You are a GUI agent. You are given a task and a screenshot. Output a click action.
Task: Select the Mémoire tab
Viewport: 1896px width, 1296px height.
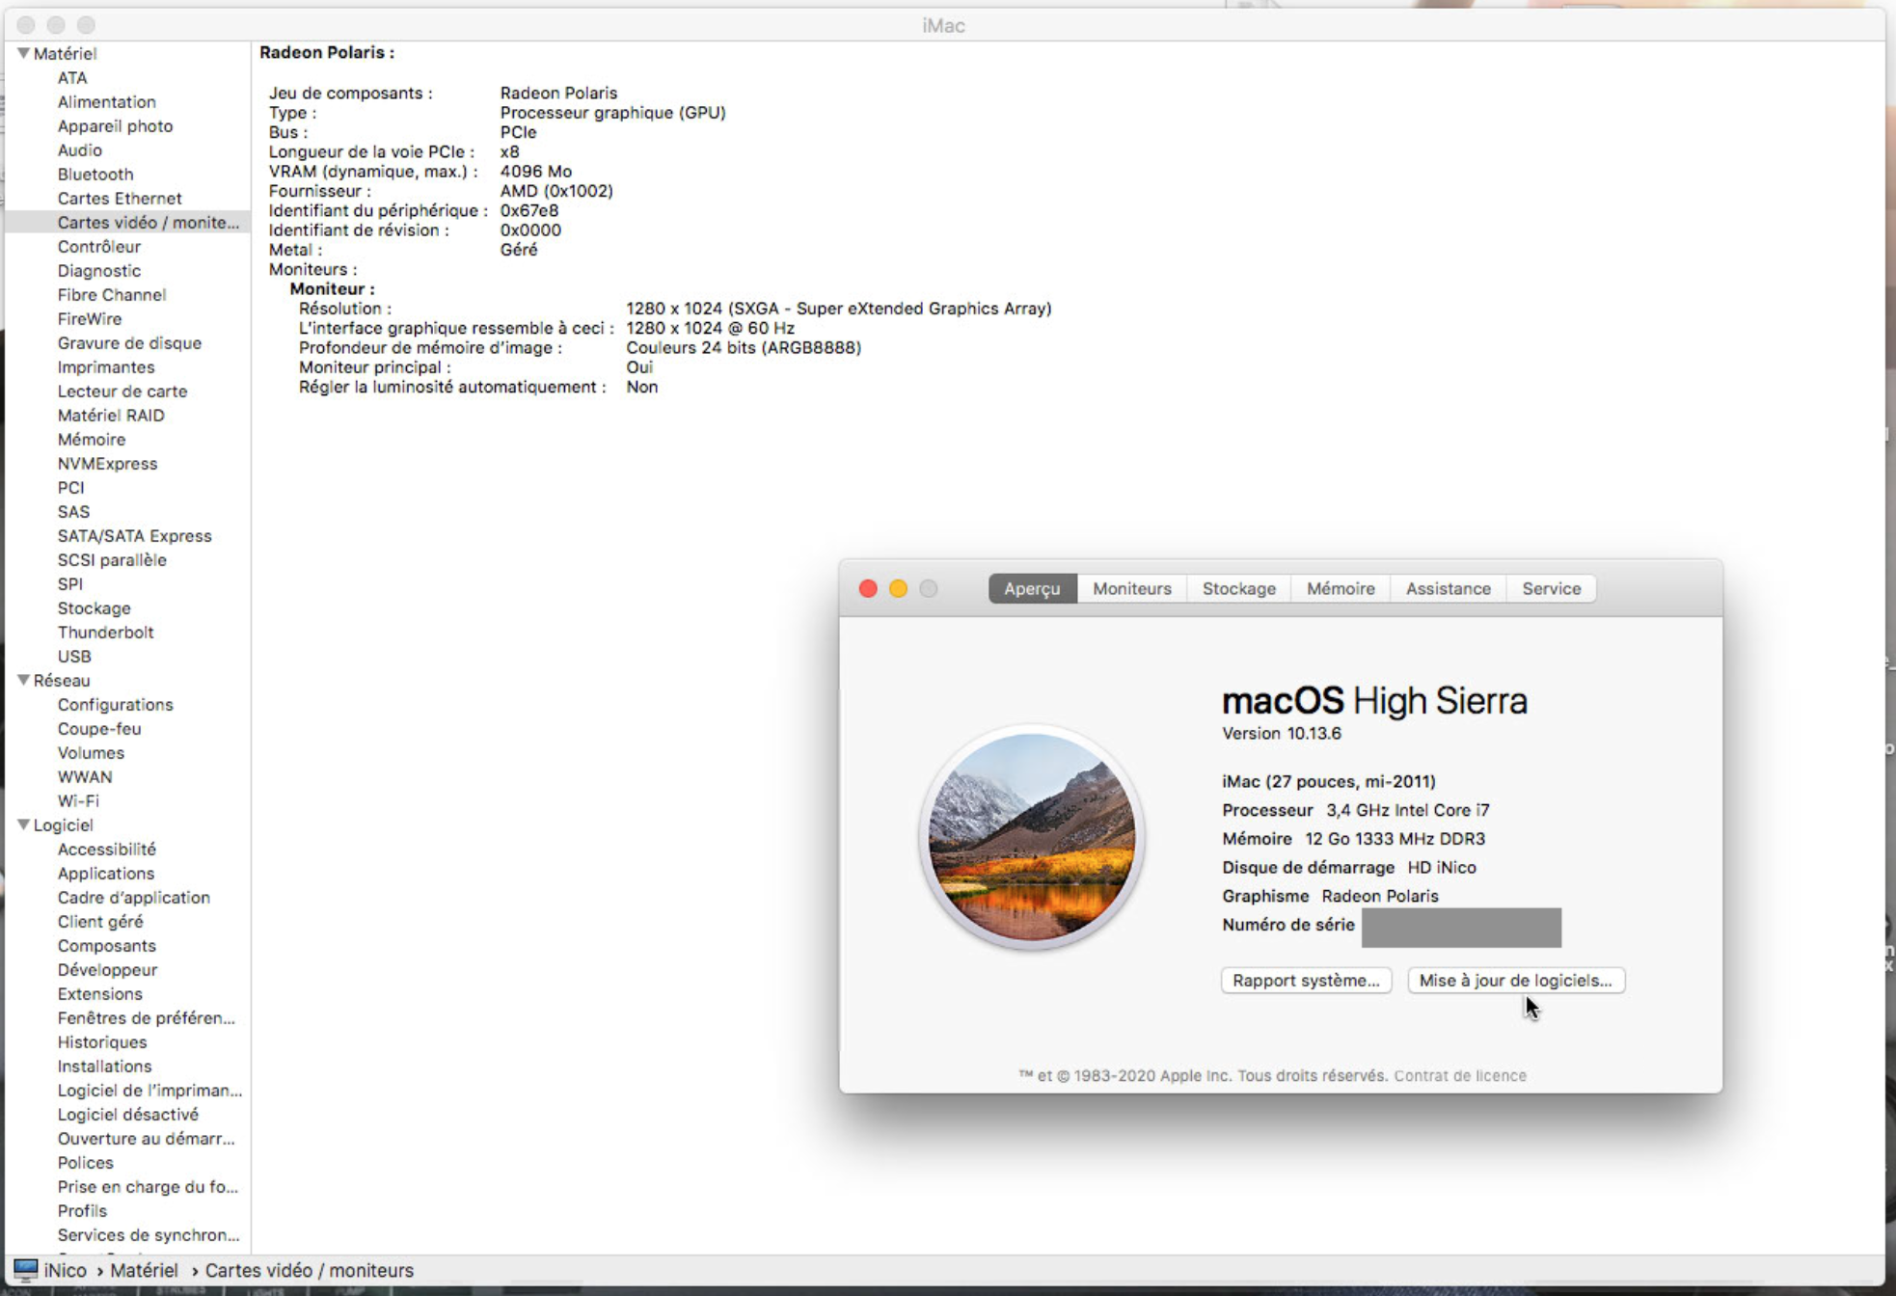1340,588
